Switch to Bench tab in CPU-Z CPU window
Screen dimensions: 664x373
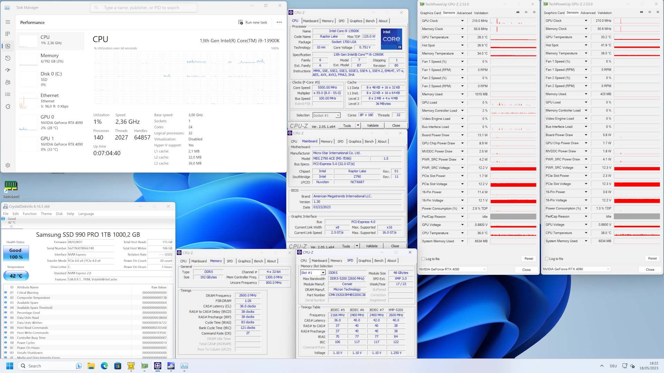[370, 21]
